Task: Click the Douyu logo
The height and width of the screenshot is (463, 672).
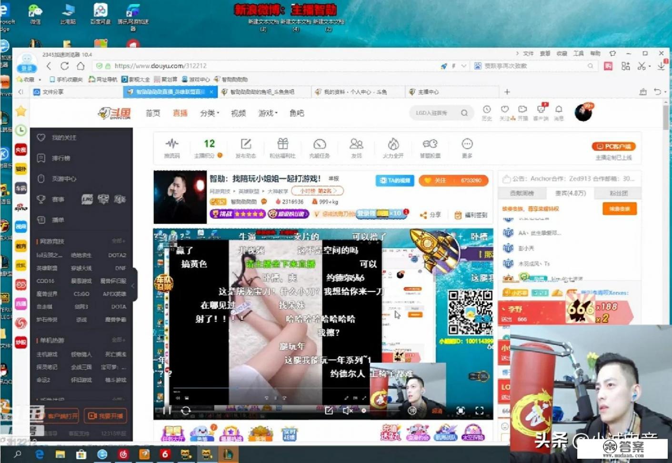Action: pyautogui.click(x=114, y=113)
